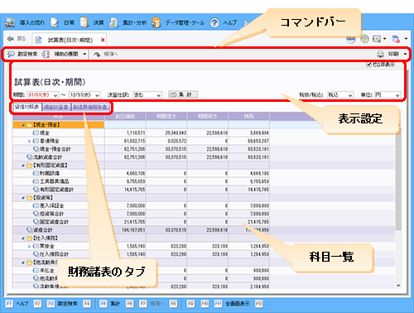
Task: Click the 戻る back arrow
Action: (11, 39)
